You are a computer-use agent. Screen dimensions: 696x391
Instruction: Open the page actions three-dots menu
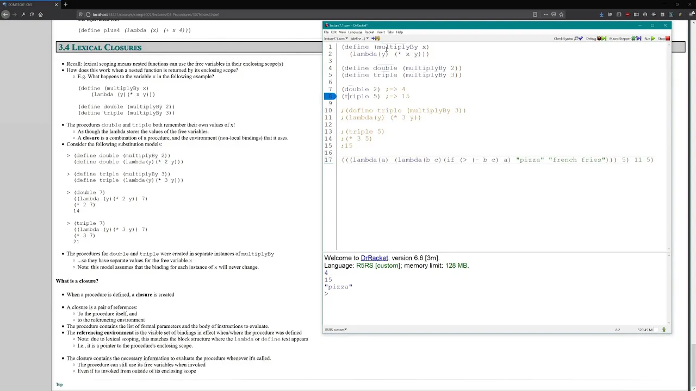point(546,15)
